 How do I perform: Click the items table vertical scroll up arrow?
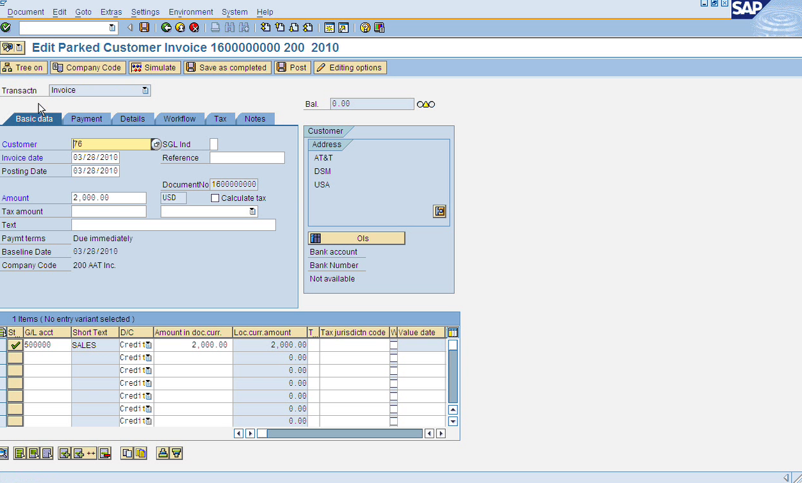coord(453,409)
